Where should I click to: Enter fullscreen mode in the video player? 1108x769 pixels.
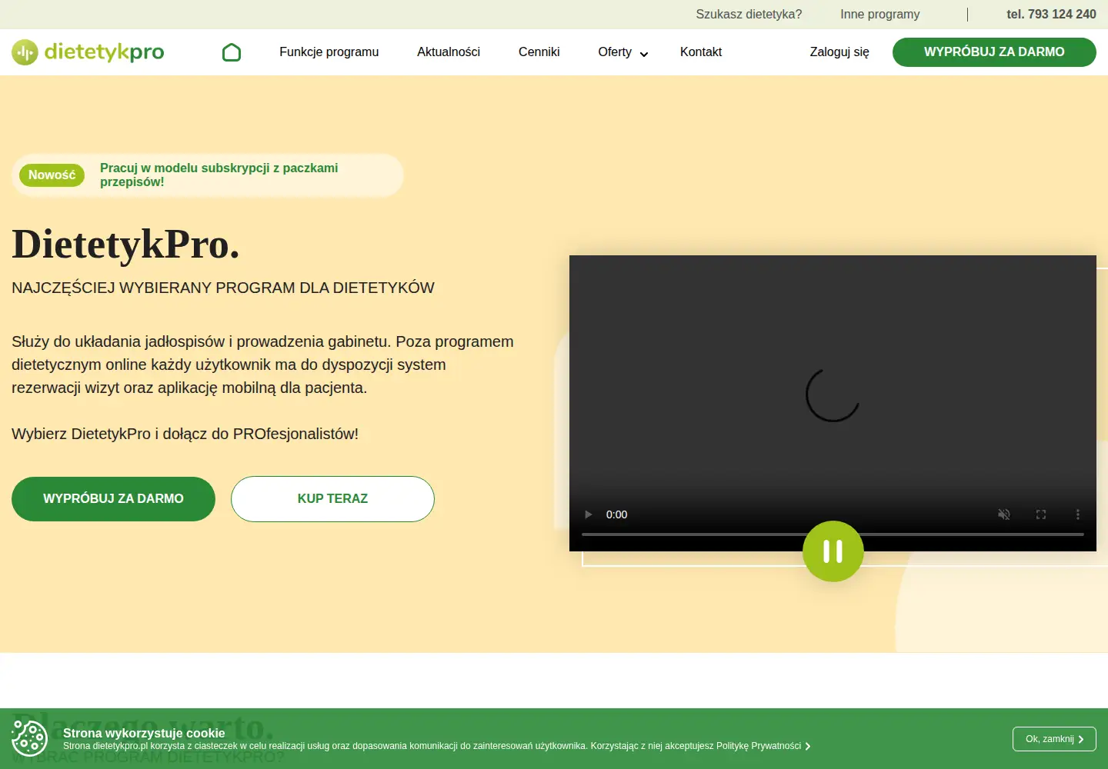(x=1041, y=514)
